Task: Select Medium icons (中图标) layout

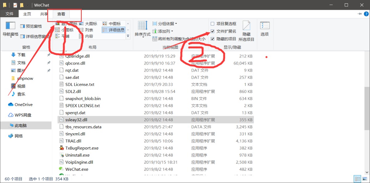Action: click(x=111, y=24)
